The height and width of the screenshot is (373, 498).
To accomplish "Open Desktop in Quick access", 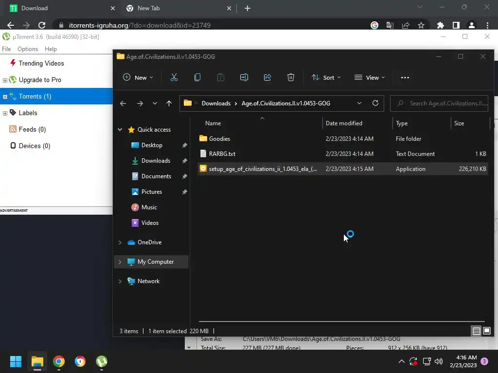I will [x=152, y=145].
